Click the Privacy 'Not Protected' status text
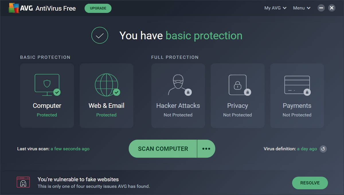 (237, 115)
